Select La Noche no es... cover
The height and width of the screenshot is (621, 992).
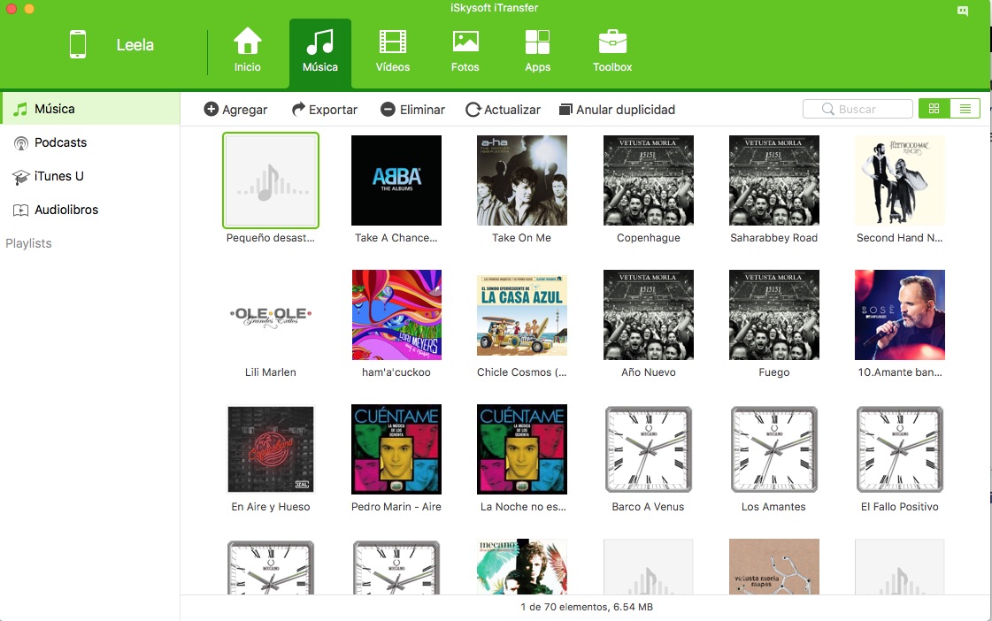[522, 449]
